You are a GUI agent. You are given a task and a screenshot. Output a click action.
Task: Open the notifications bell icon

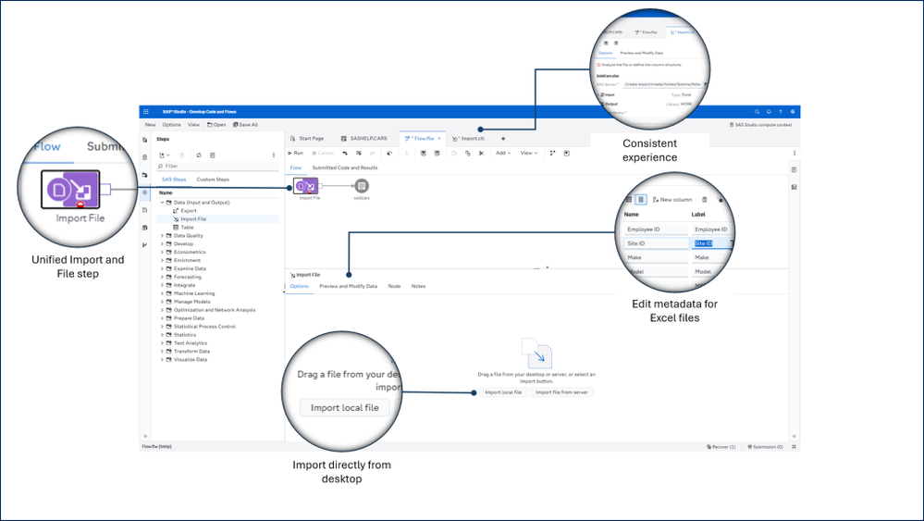(769, 111)
